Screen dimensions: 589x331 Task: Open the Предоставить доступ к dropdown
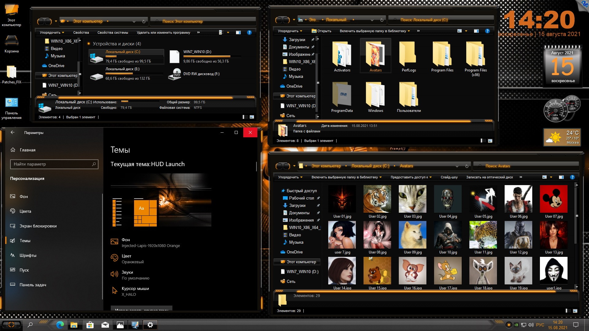point(411,177)
